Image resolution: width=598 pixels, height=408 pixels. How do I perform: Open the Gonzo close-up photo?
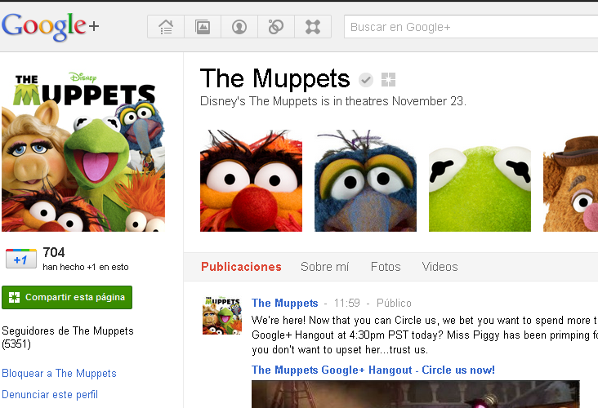point(365,180)
